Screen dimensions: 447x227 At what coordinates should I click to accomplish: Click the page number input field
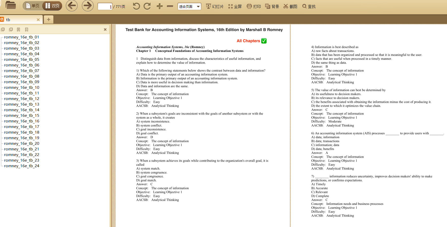105,6
